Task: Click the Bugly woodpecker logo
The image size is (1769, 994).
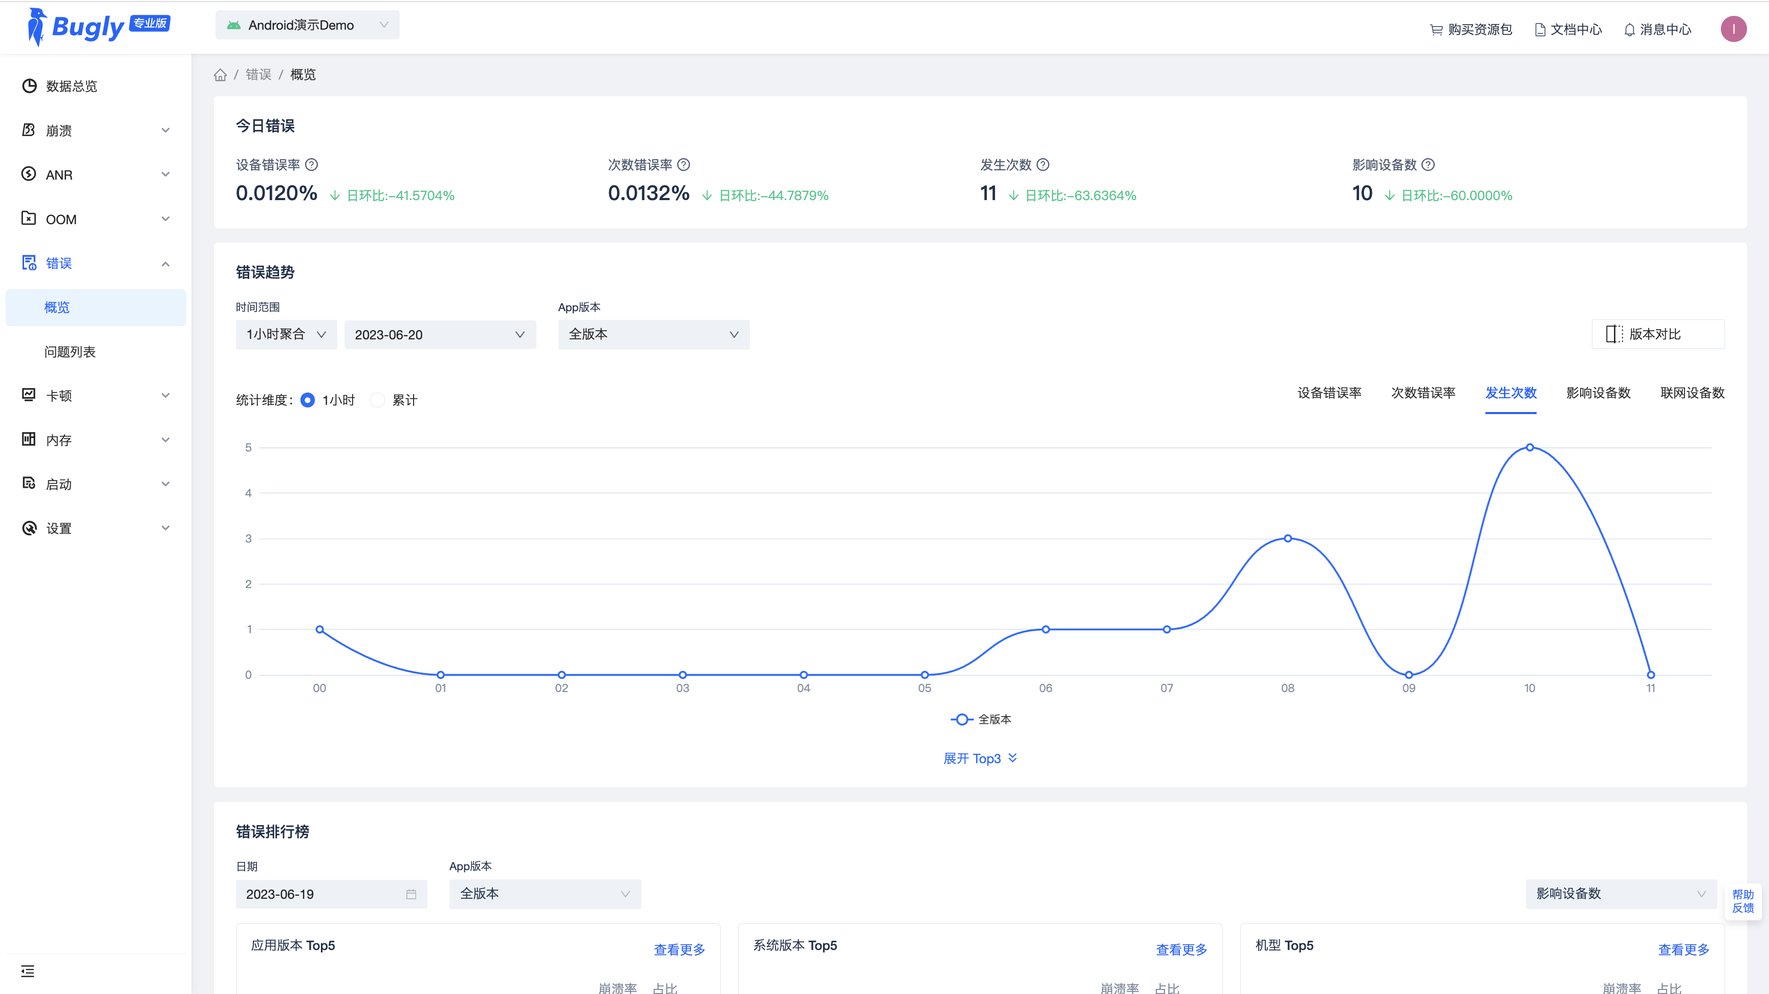Action: point(36,28)
